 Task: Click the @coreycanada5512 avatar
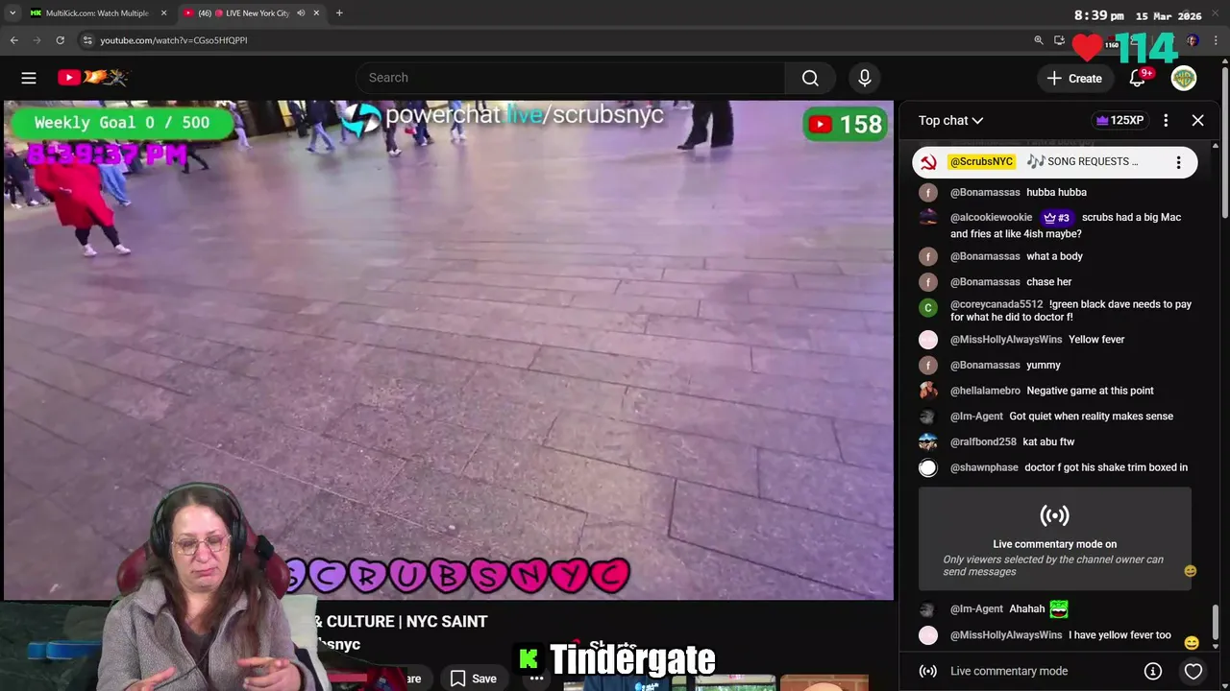(927, 307)
